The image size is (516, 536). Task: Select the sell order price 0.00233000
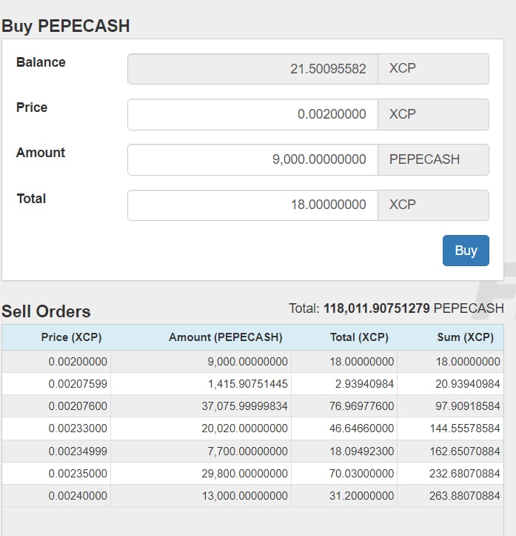click(78, 429)
